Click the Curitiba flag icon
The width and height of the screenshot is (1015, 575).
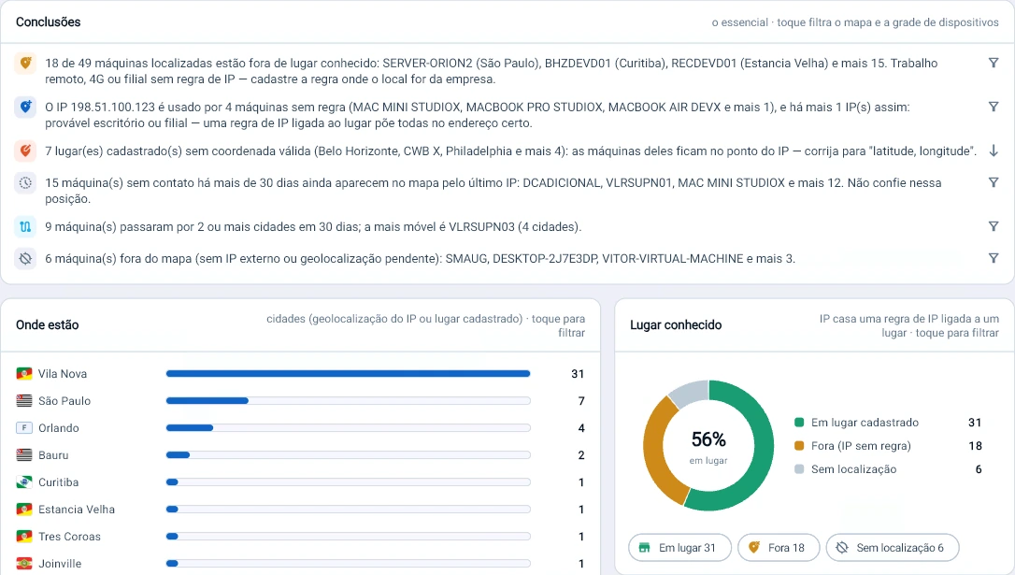click(x=24, y=482)
